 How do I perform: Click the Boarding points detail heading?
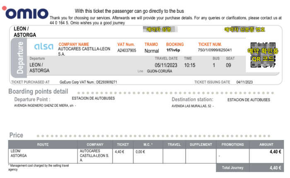point(38,91)
